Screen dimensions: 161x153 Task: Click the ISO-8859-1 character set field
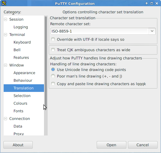pyautogui.click(x=100, y=31)
